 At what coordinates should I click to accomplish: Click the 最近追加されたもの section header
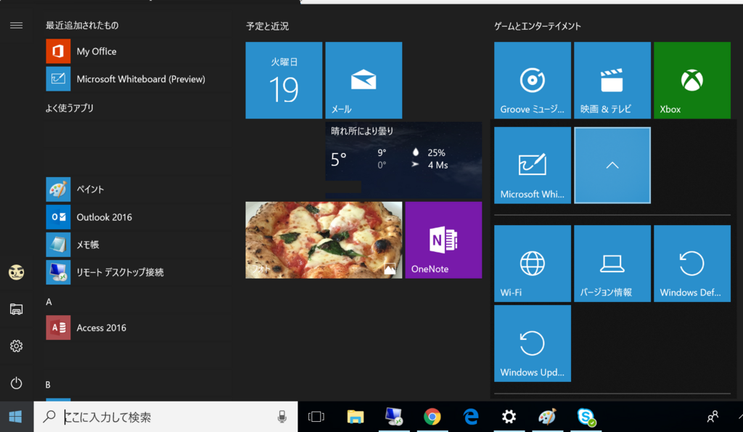click(x=82, y=25)
